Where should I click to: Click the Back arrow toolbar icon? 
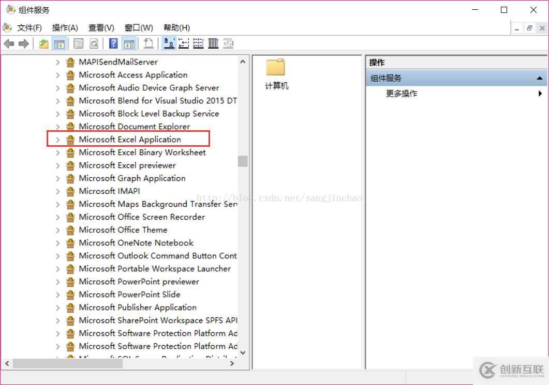(x=9, y=44)
